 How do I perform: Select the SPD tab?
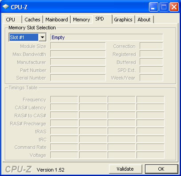pyautogui.click(x=102, y=19)
